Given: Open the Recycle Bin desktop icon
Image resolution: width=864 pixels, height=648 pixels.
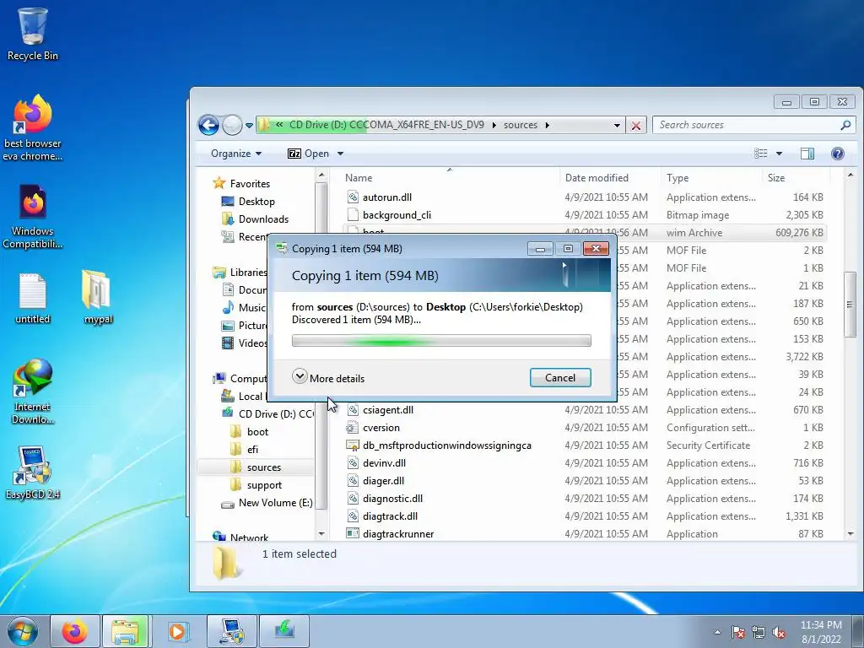Looking at the screenshot, I should click(x=33, y=33).
